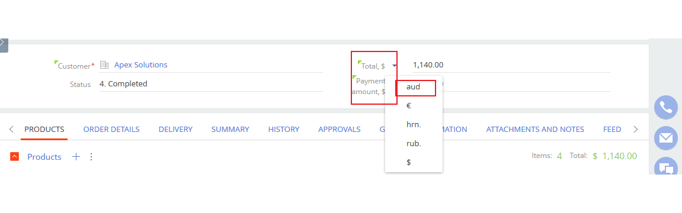This screenshot has height=213, width=682.
Task: Open Apex Solutions customer link
Action: click(141, 64)
